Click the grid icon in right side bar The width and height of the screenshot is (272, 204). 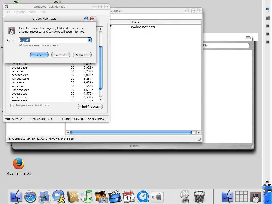tap(268, 18)
